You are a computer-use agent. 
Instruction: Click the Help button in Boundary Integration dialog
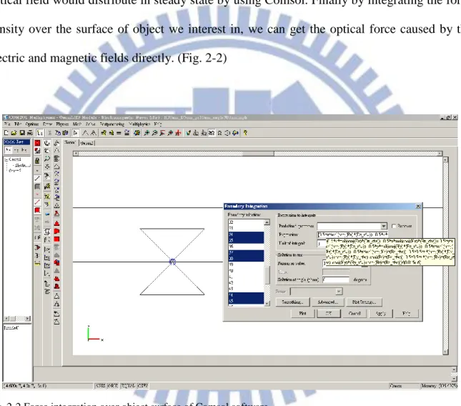coord(406,313)
